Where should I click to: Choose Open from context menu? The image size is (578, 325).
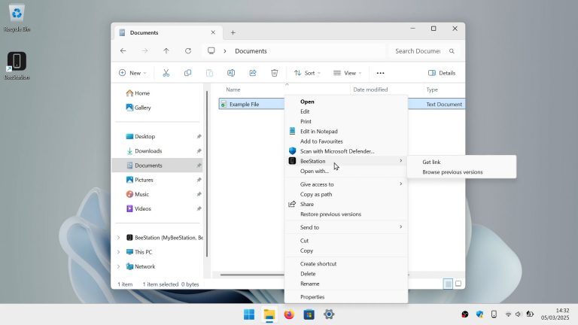[346, 102]
